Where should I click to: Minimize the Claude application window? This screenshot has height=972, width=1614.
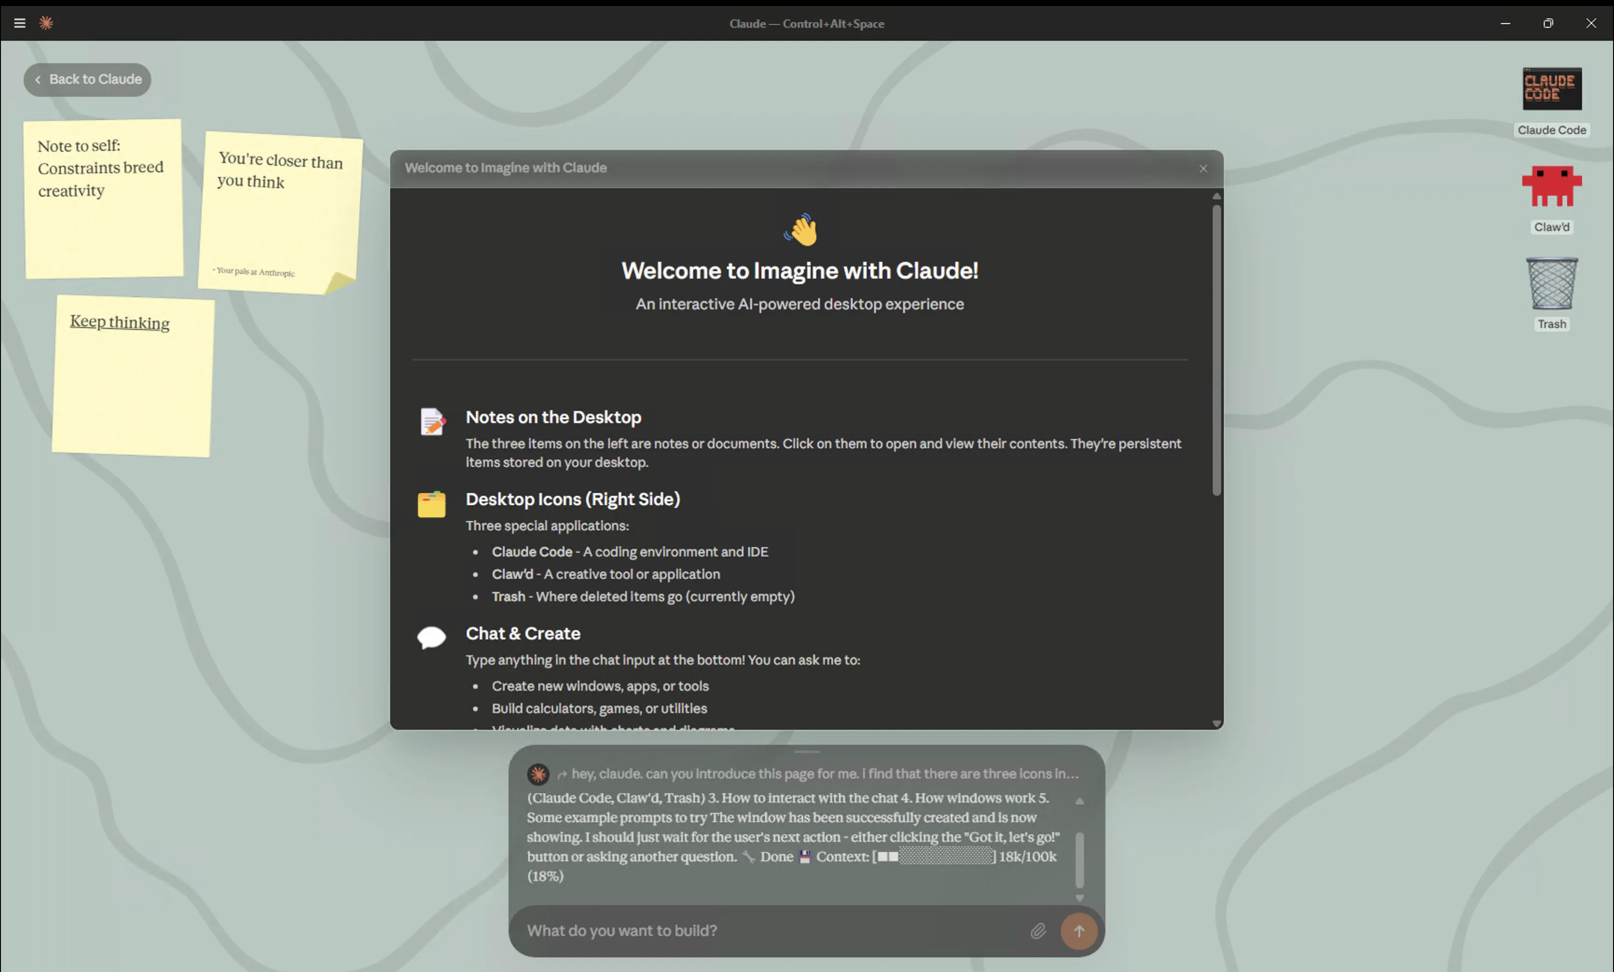click(1505, 24)
